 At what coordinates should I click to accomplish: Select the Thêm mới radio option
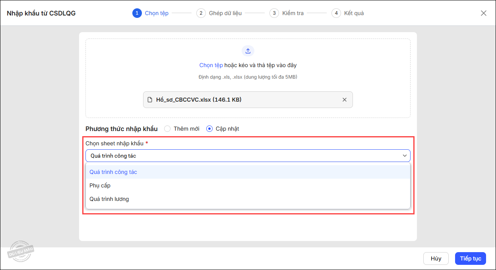pyautogui.click(x=167, y=129)
